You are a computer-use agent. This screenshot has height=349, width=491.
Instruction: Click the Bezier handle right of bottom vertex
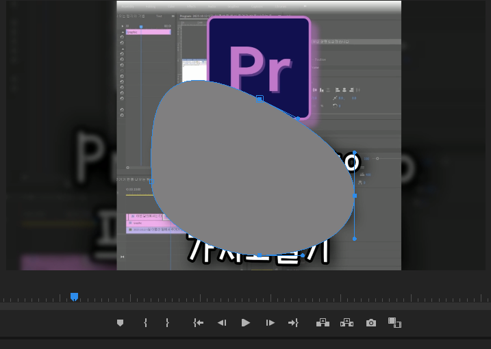303,256
